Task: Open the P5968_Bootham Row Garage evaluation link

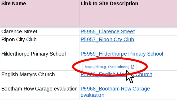Action: pyautogui.click(x=115, y=92)
